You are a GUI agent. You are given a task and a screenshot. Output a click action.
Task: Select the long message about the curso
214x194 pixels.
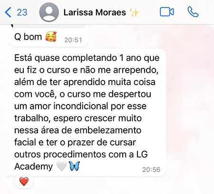pos(86,112)
